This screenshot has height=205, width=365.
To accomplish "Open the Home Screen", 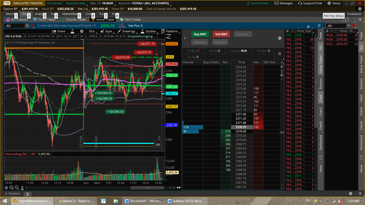I will click(x=258, y=3).
